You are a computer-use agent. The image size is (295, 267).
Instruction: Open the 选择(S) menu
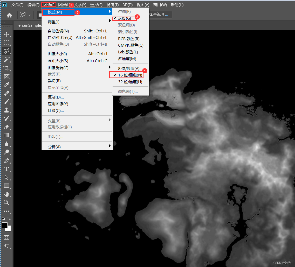coord(96,5)
